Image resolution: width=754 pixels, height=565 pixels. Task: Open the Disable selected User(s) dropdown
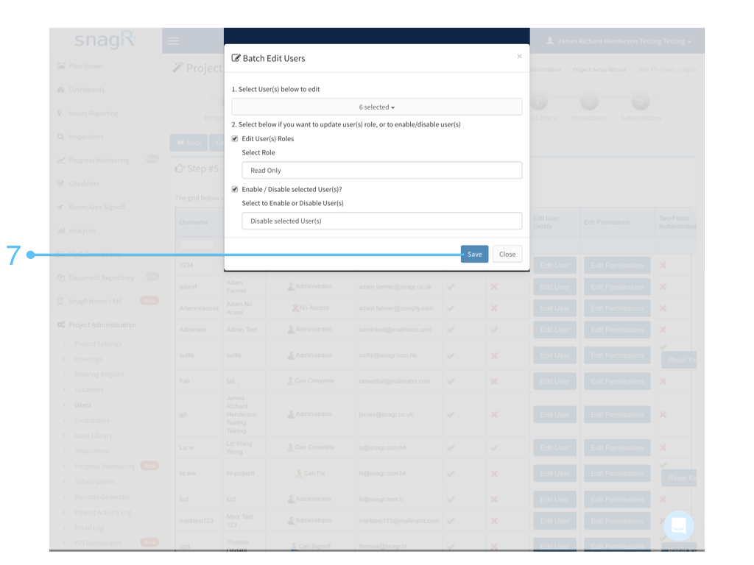382,221
